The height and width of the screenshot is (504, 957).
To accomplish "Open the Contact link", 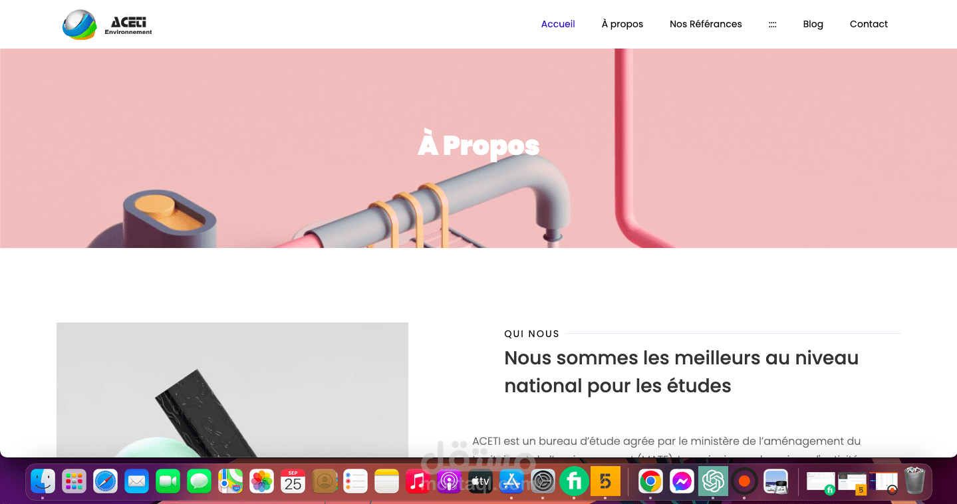I will [x=869, y=24].
